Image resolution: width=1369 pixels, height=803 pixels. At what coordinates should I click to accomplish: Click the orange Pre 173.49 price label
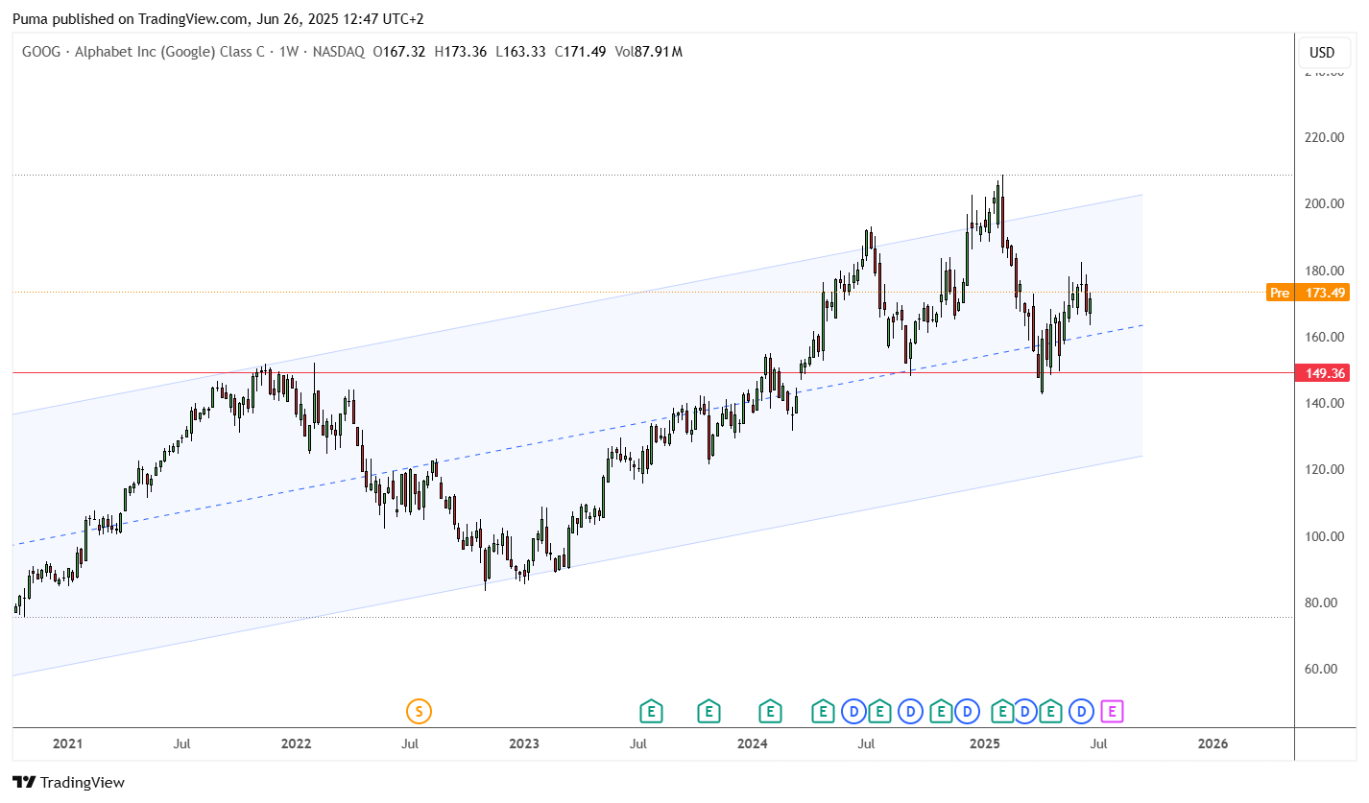click(1308, 293)
